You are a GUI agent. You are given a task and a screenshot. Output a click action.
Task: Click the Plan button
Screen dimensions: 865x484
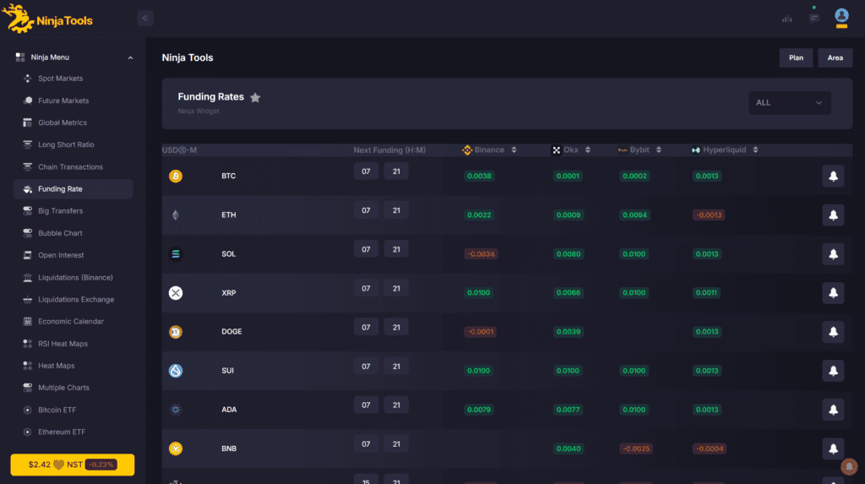point(796,58)
